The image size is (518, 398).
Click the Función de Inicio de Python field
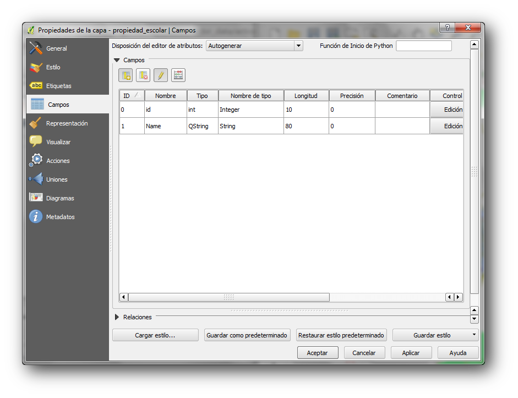[x=424, y=46]
